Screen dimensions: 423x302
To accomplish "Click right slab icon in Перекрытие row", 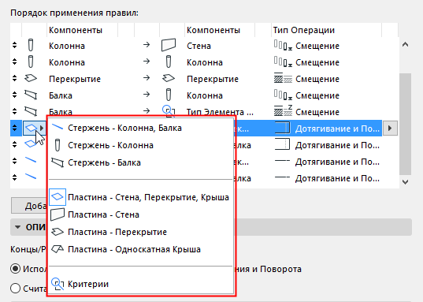I will 169,78.
